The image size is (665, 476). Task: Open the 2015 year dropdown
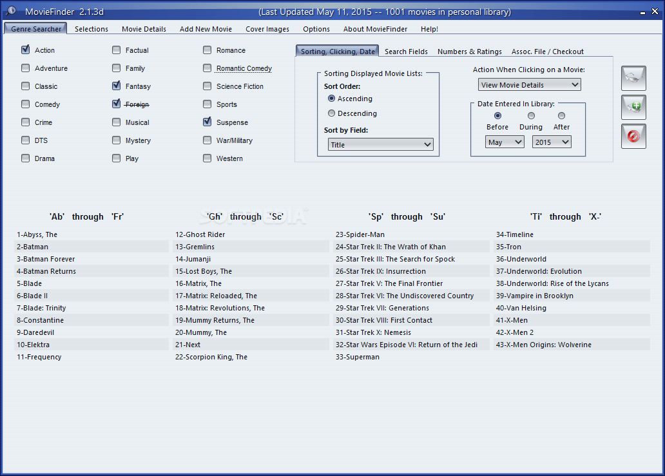552,142
